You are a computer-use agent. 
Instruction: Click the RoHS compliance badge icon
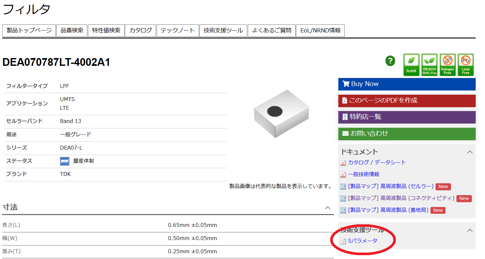click(x=411, y=65)
